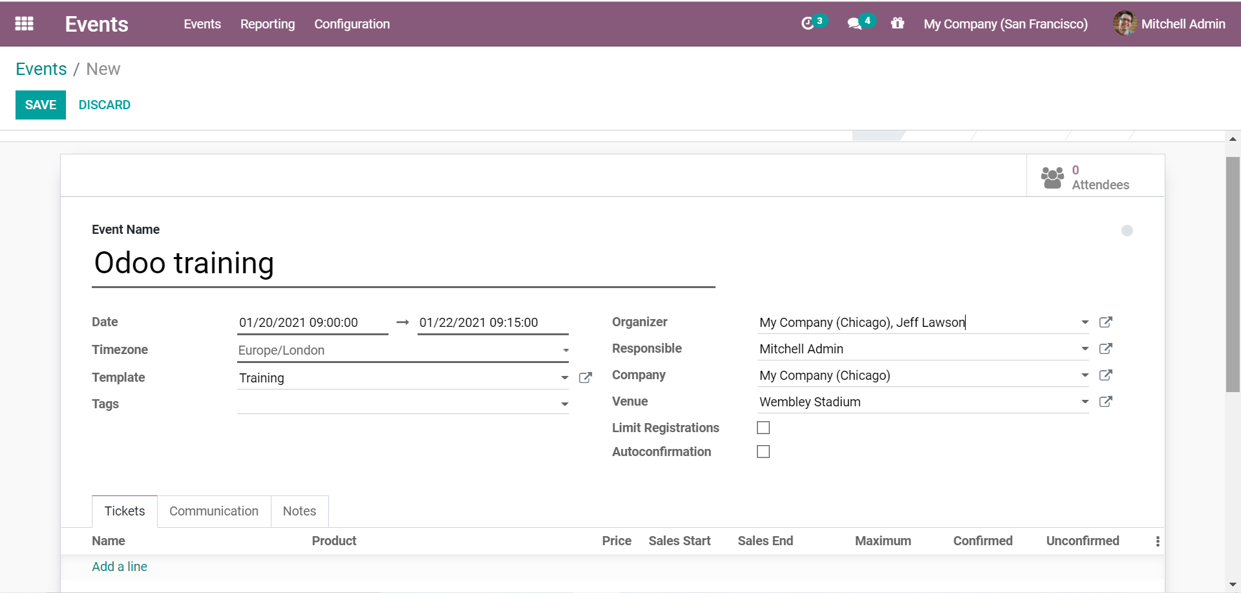Click the Product column header

pyautogui.click(x=334, y=541)
